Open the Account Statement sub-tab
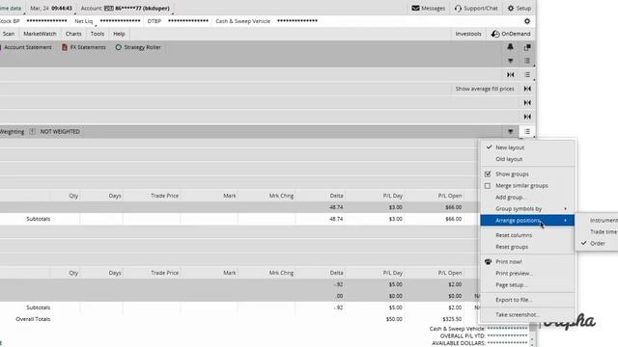618x347 pixels. point(28,47)
